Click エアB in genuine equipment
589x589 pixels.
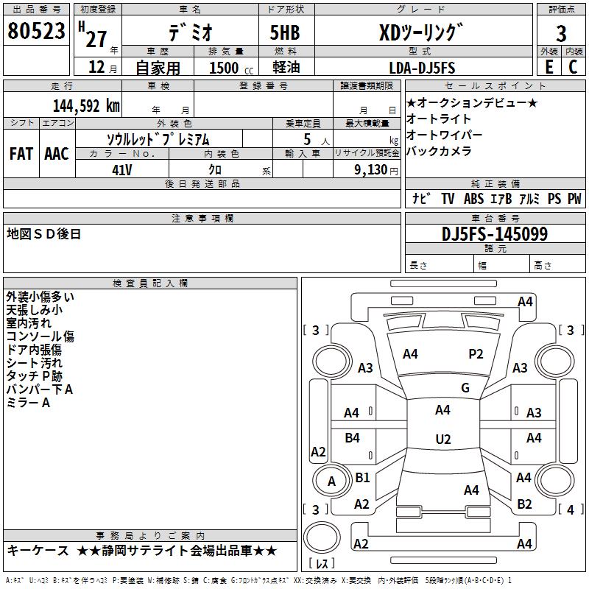point(501,199)
